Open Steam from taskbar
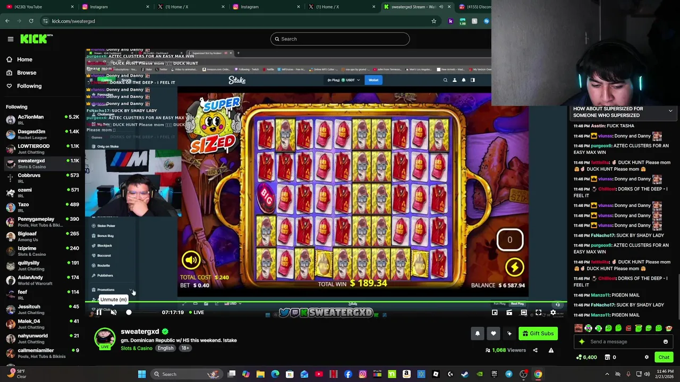680x382 pixels. coord(465,375)
